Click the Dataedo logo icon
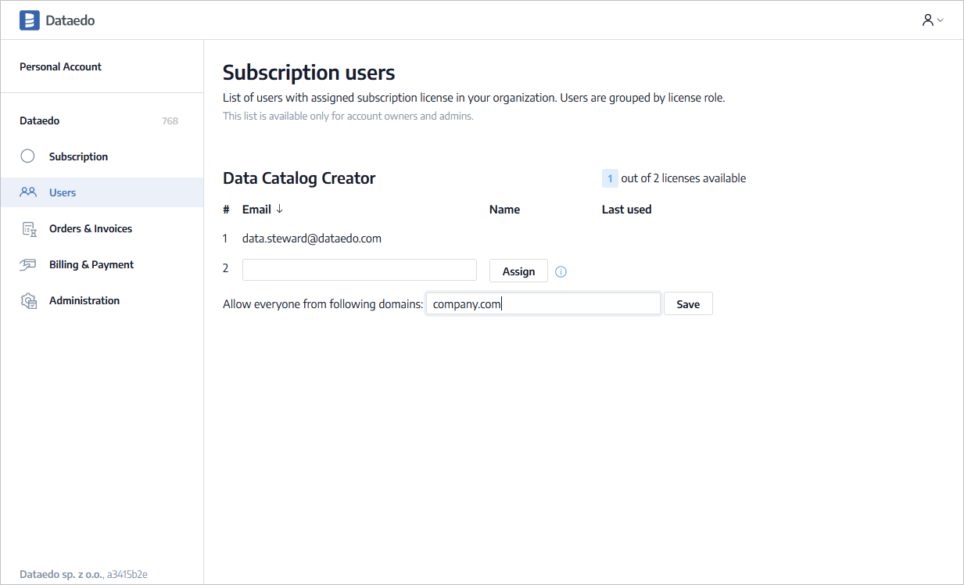Image resolution: width=964 pixels, height=585 pixels. [29, 20]
